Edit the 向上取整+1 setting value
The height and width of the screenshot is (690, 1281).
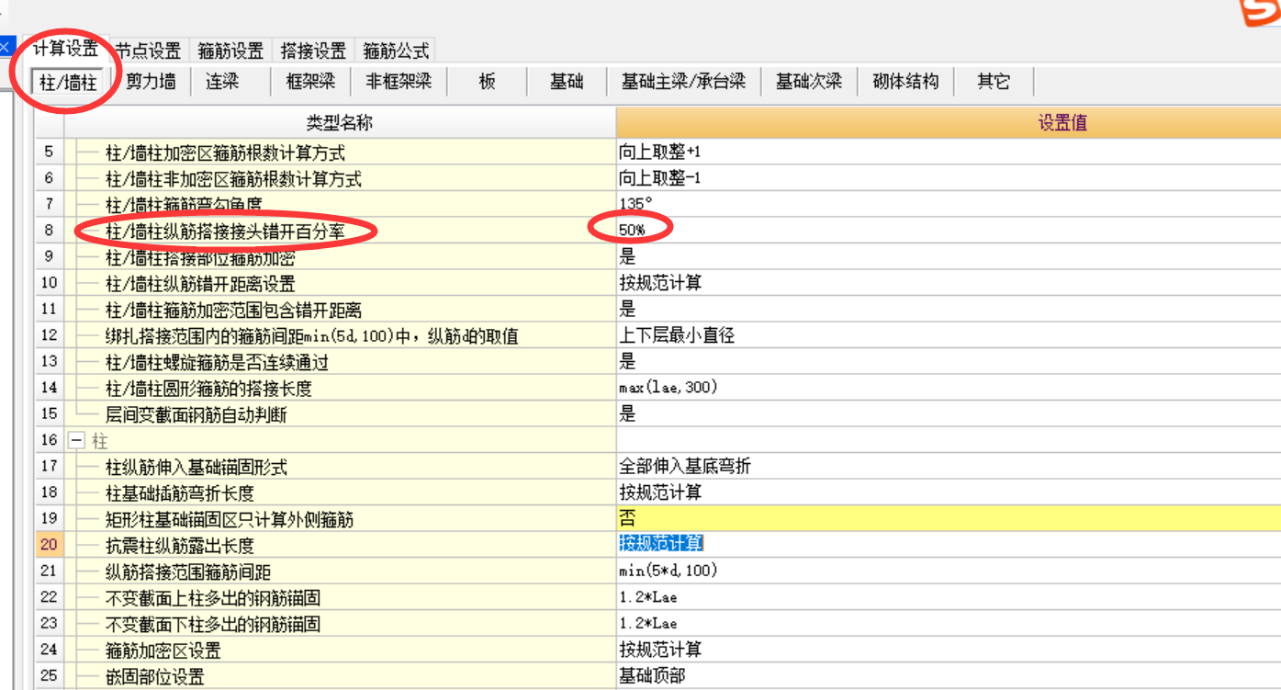point(949,152)
